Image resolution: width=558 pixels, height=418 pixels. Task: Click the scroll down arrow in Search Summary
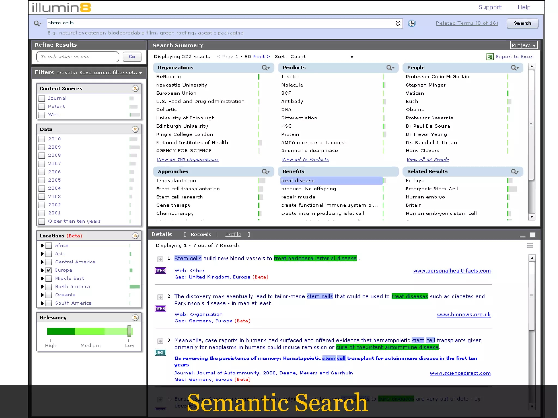(x=532, y=217)
